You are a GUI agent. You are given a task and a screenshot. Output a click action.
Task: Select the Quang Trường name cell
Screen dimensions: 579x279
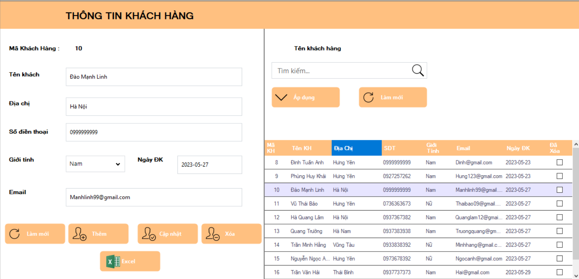[306, 231]
